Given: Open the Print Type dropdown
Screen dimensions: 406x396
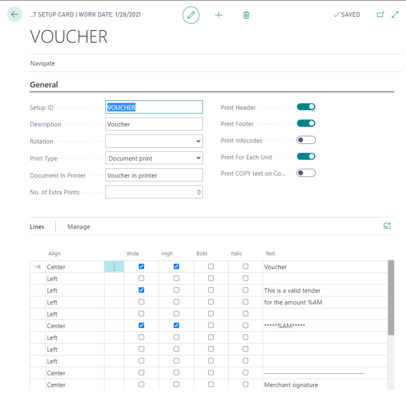Looking at the screenshot, I should (x=154, y=158).
